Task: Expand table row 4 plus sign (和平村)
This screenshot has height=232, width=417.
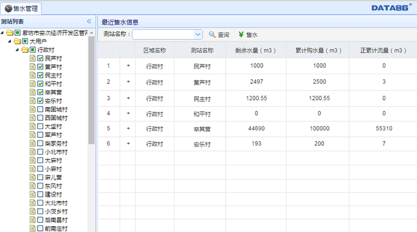Action: pos(128,114)
